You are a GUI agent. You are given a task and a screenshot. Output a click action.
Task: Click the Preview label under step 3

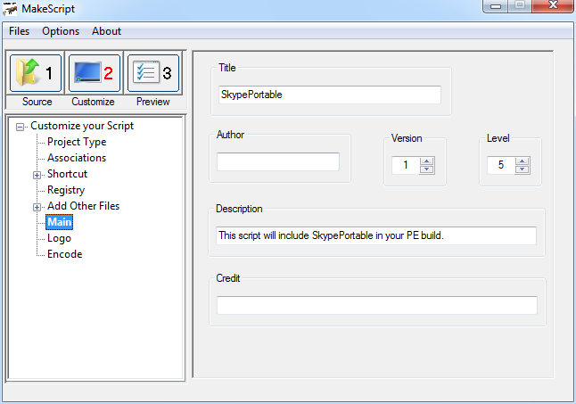(152, 102)
